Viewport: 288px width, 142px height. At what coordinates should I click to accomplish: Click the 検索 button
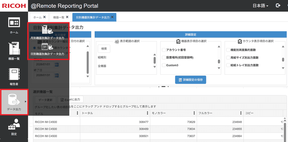click(x=104, y=49)
